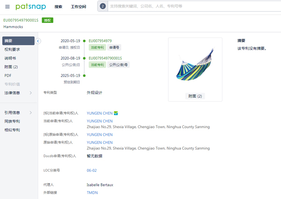Open 附图 (2) in the sidebar
The image size is (281, 199).
11,67
